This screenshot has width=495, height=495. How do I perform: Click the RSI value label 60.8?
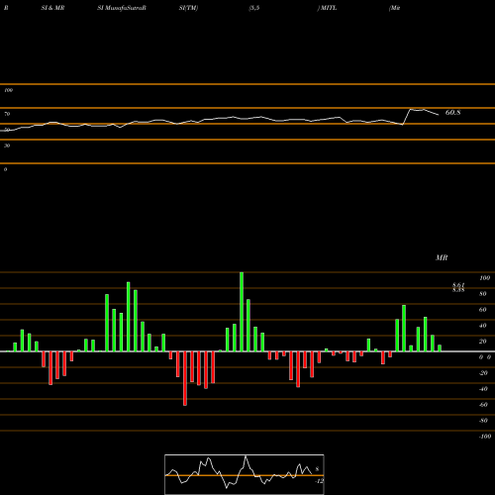452,113
